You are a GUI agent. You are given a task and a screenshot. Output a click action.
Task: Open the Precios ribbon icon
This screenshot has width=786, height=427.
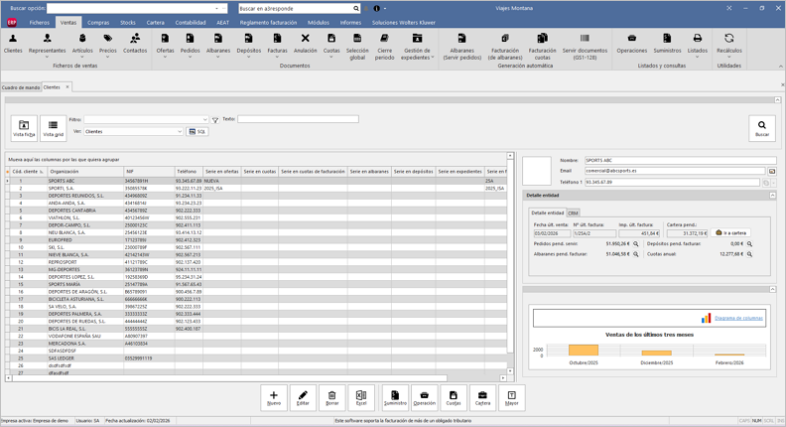click(108, 45)
